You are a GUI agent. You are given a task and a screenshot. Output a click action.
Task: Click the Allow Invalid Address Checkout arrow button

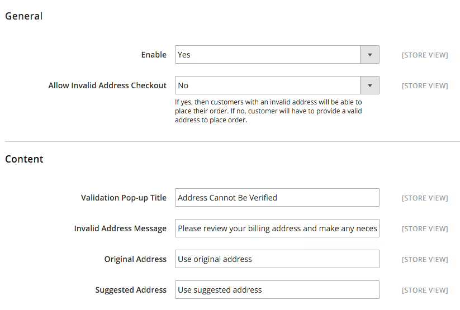[x=369, y=85]
